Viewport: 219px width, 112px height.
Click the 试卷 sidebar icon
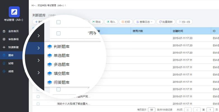4,63
